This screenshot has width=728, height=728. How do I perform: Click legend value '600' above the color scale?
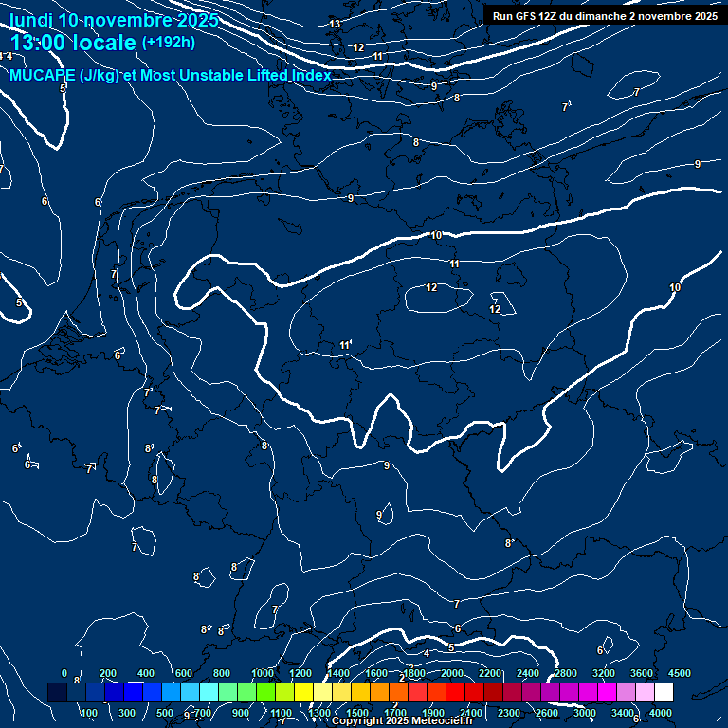(x=184, y=673)
